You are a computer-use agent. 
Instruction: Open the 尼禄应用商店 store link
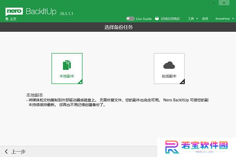[x=170, y=19]
